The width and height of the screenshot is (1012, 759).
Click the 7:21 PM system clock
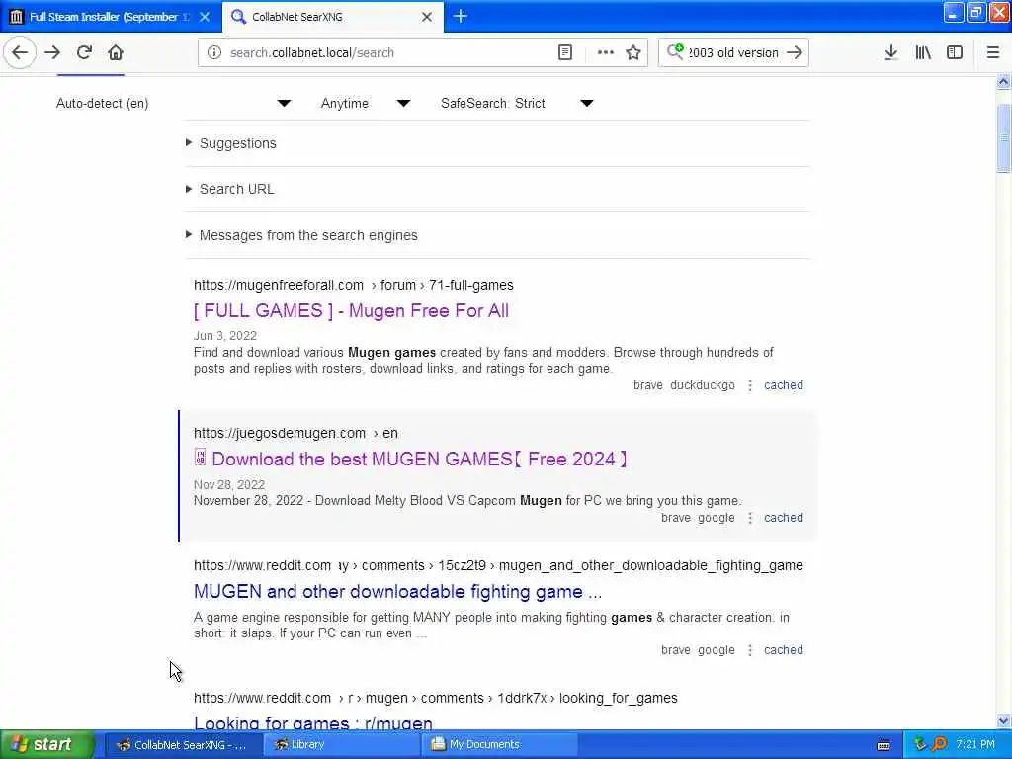click(975, 744)
